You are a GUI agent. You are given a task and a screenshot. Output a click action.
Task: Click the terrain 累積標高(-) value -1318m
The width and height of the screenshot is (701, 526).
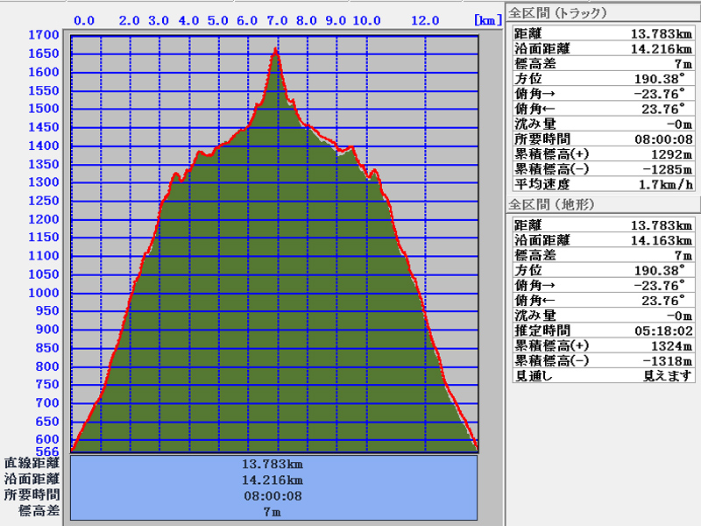[x=669, y=360]
